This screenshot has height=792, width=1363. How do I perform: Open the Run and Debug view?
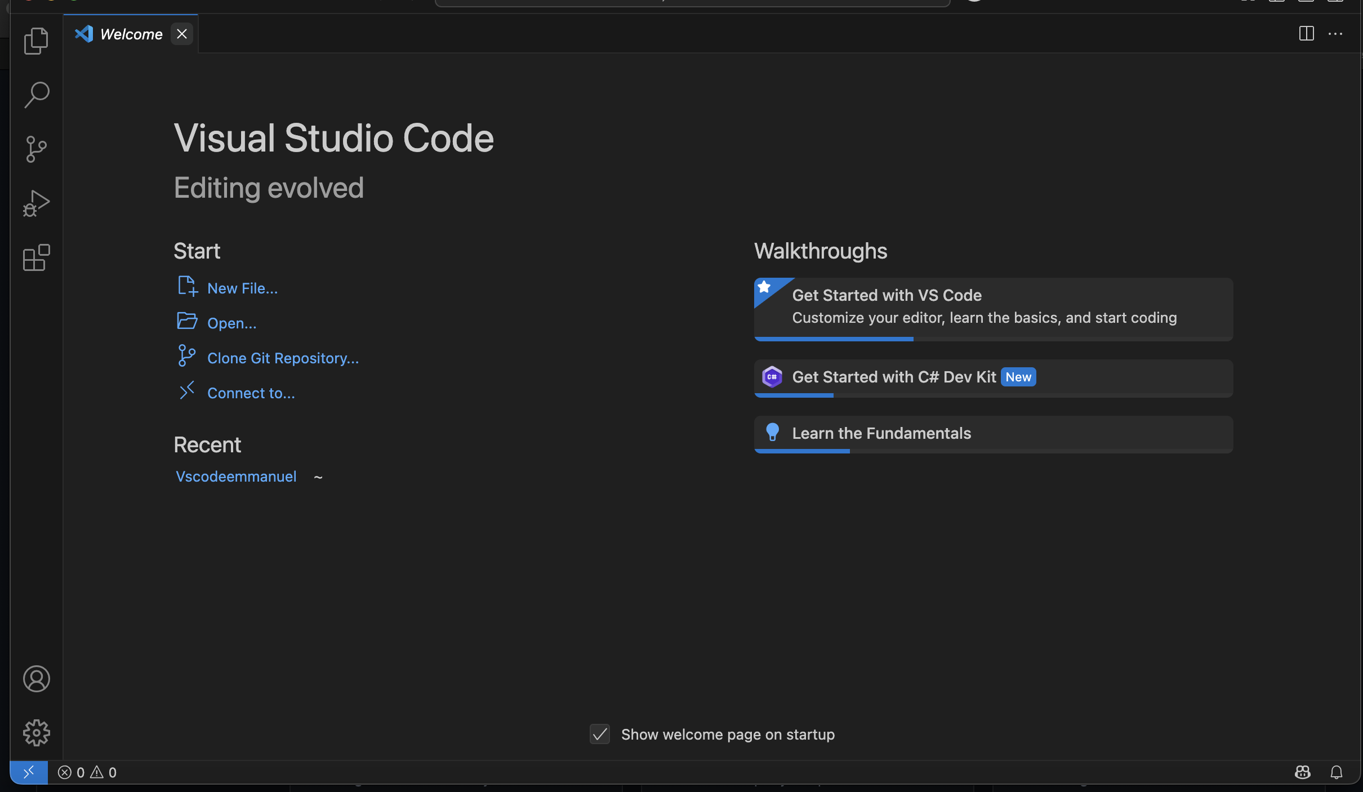click(37, 203)
